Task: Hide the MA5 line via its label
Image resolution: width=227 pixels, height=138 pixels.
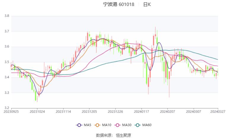Action: tap(88, 125)
